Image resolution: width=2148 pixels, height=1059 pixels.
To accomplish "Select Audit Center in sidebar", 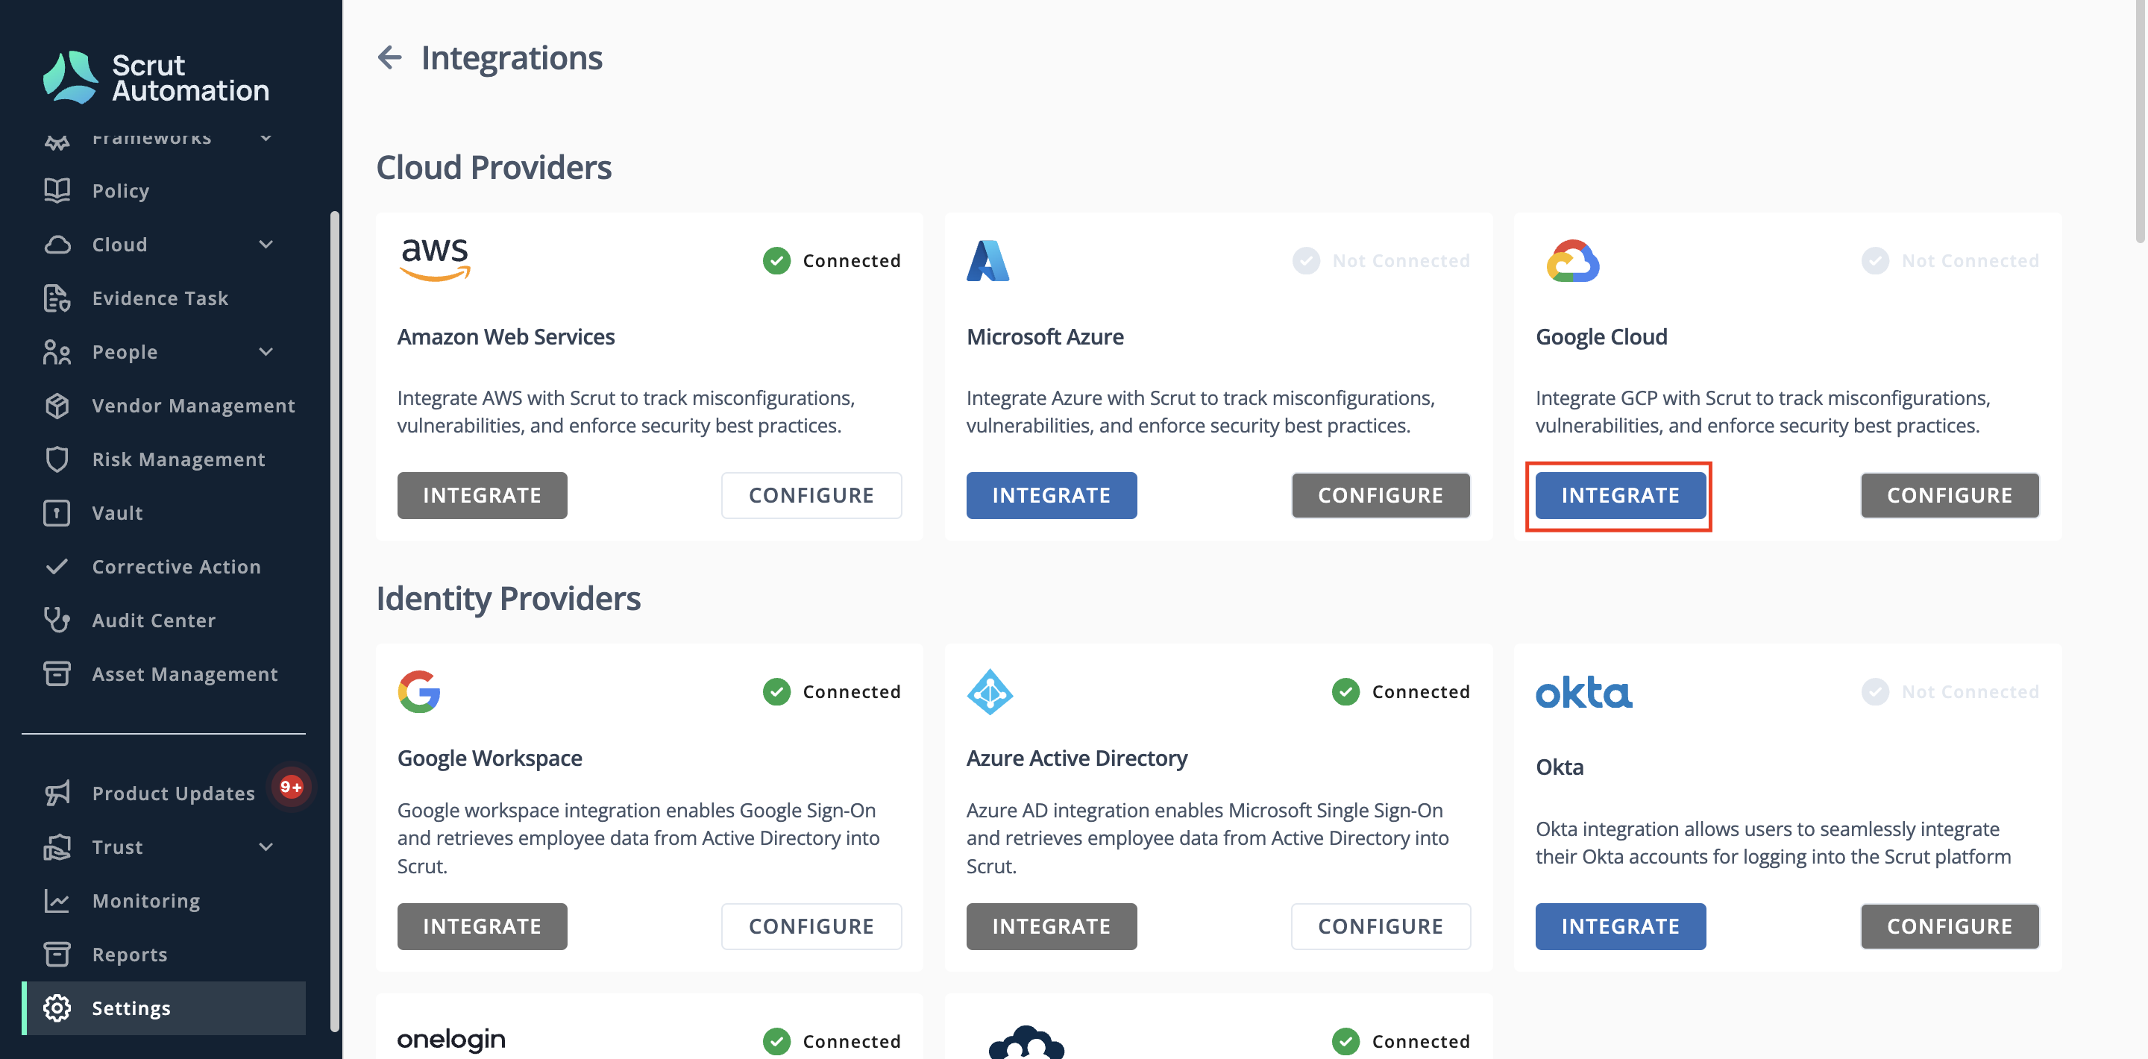I will click(x=163, y=620).
